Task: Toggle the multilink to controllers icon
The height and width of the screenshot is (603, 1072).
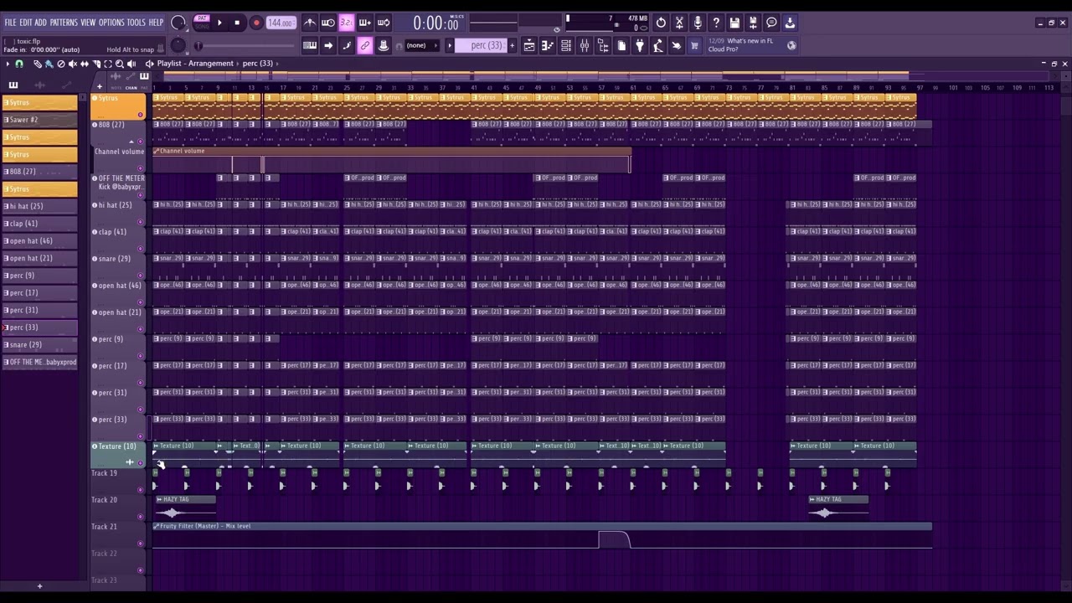Action: pyautogui.click(x=365, y=45)
